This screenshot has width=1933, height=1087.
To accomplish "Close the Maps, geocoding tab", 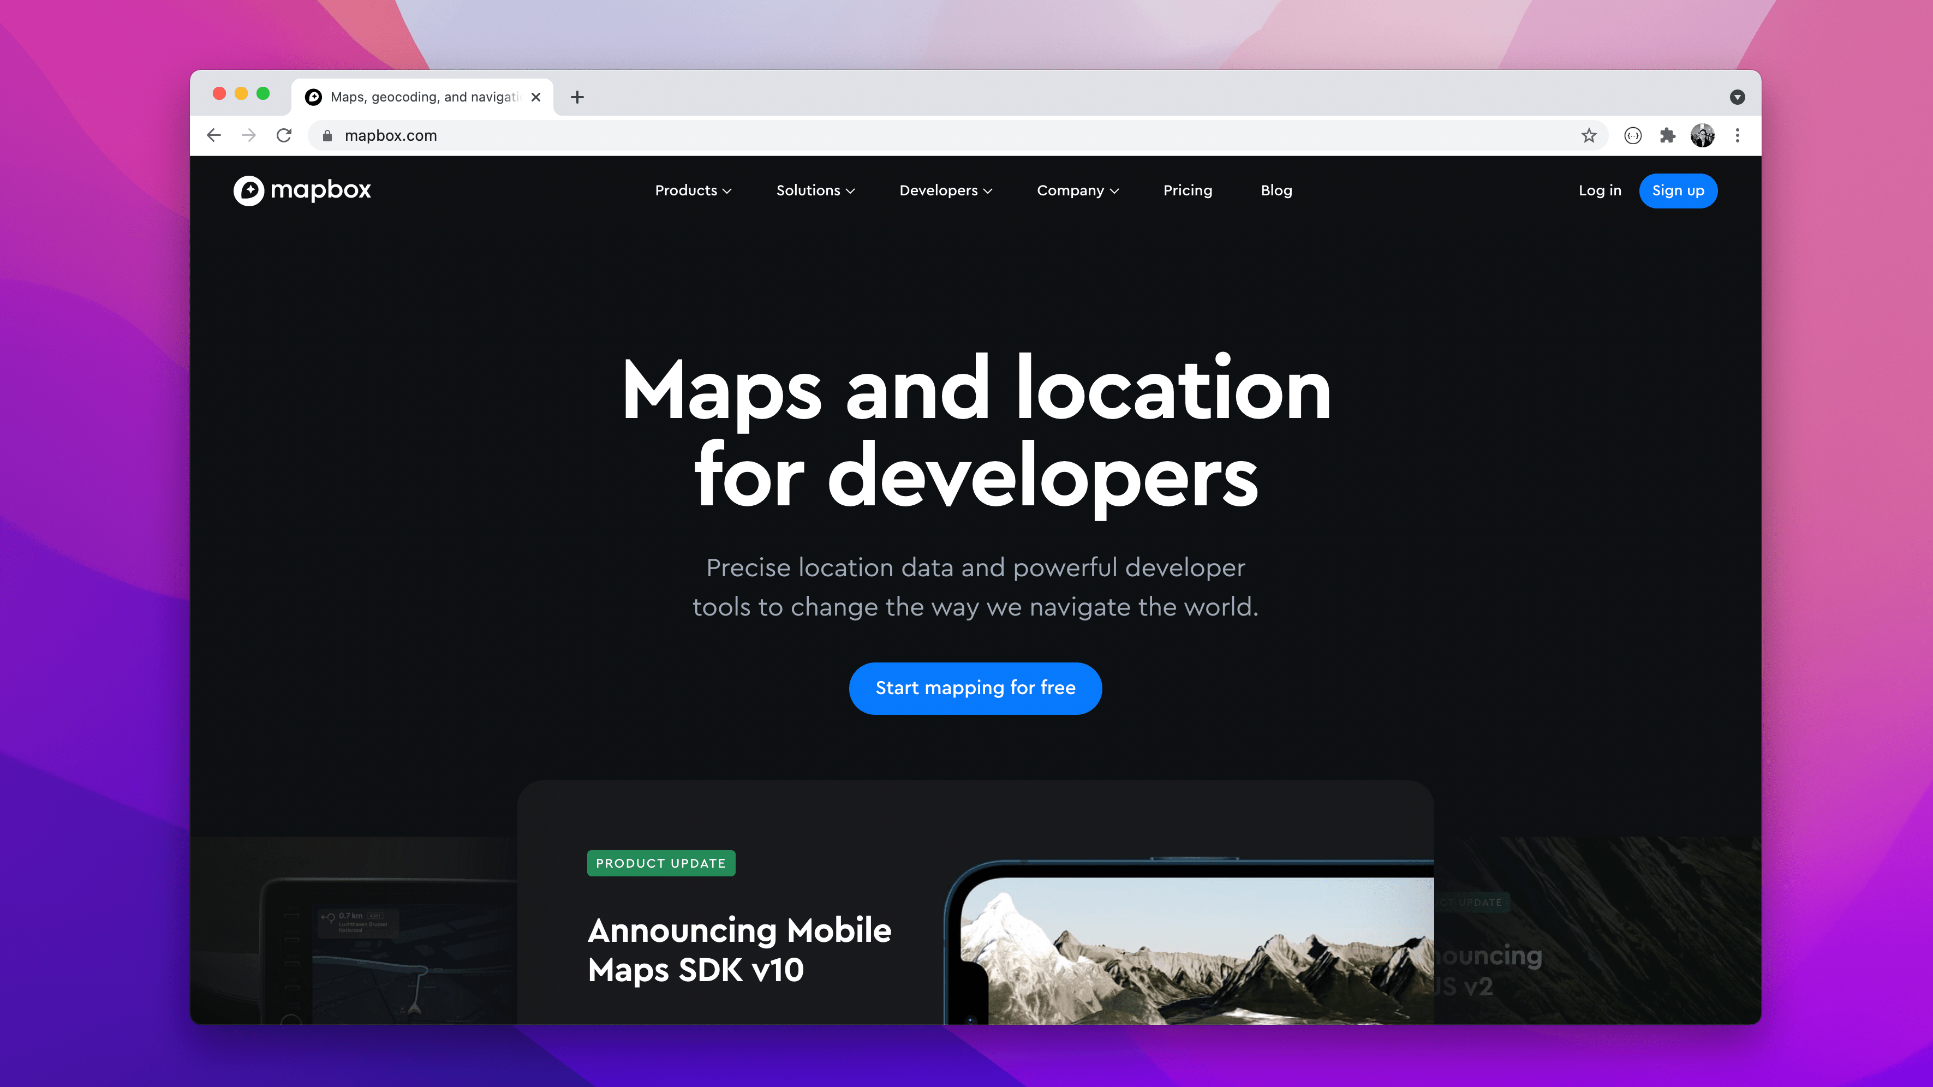I will [x=536, y=97].
